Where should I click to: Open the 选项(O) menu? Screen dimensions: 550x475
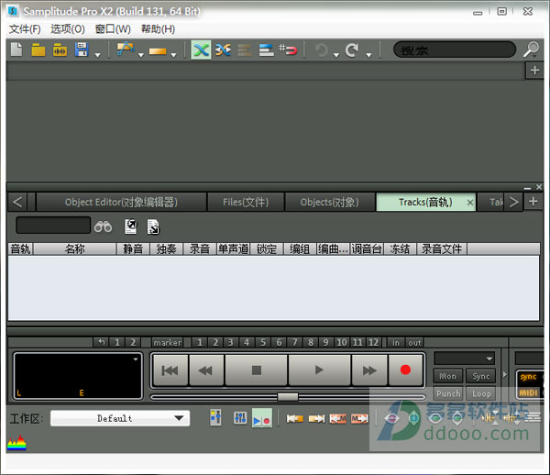pos(68,29)
